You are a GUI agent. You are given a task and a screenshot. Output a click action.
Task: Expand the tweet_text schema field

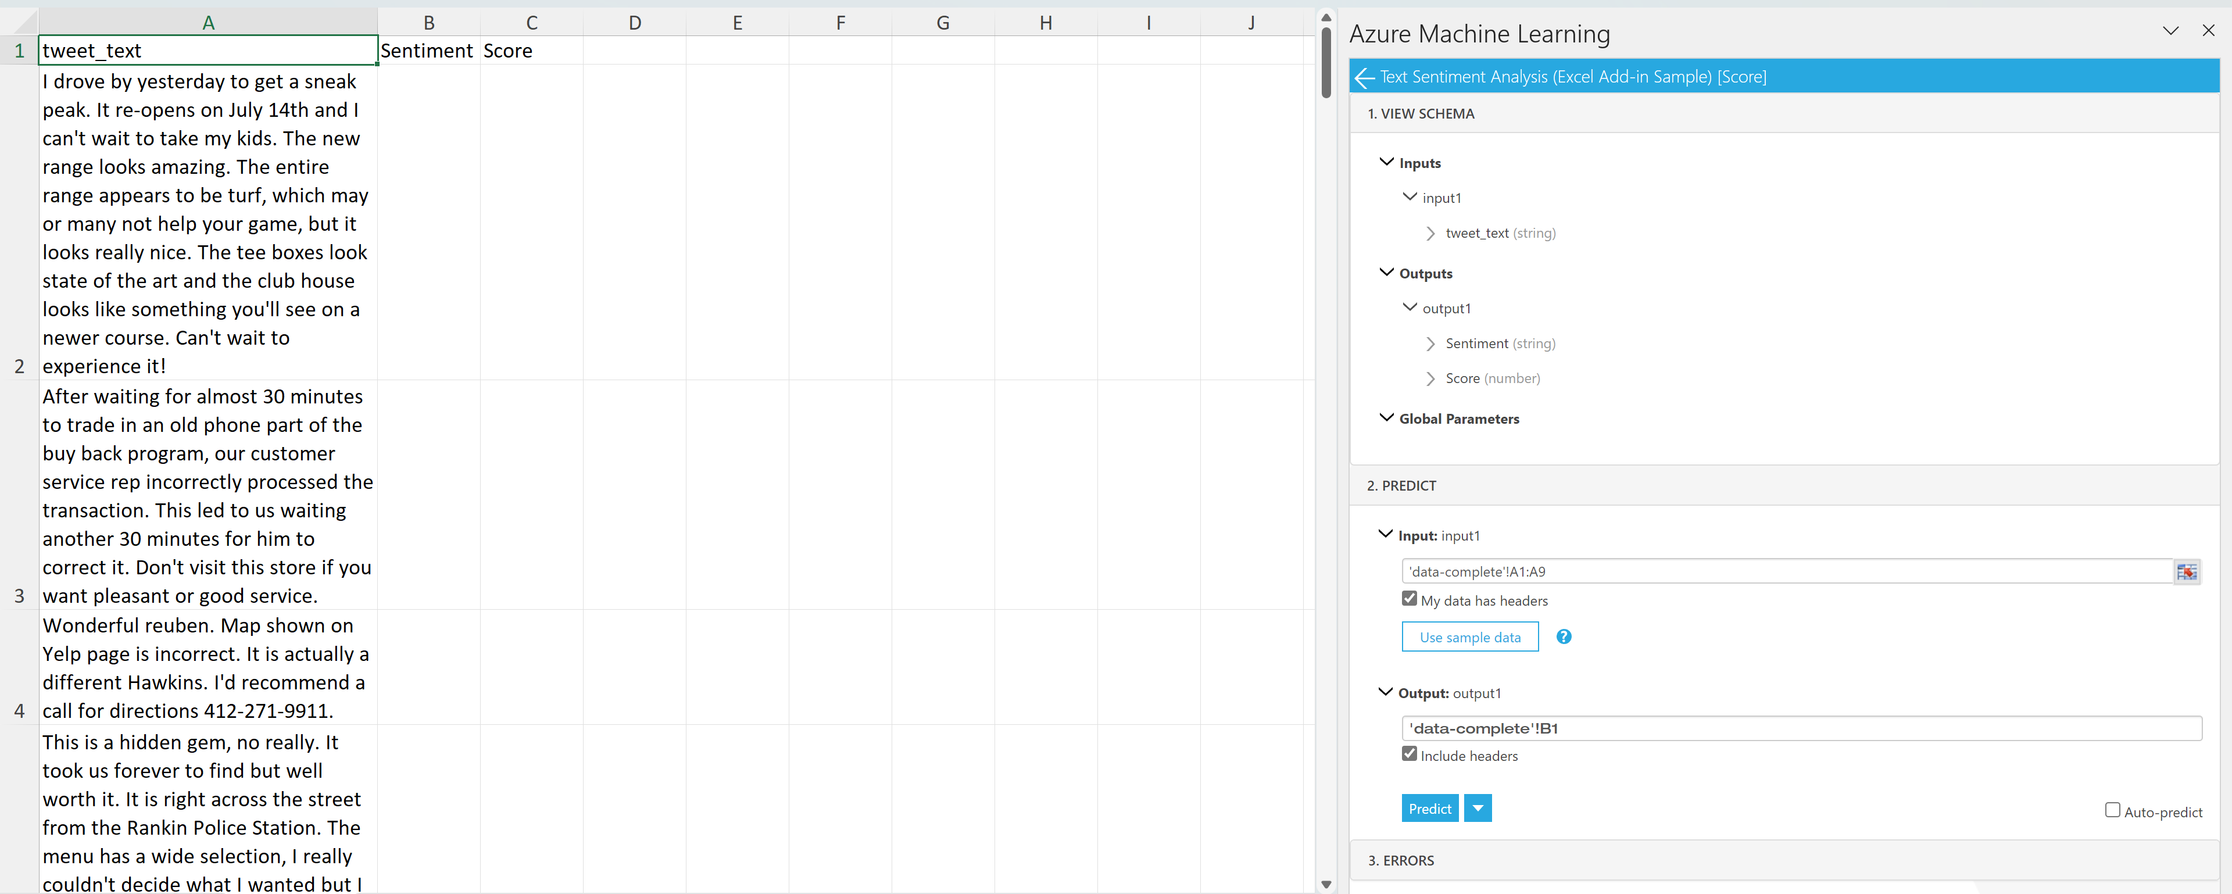(x=1430, y=233)
